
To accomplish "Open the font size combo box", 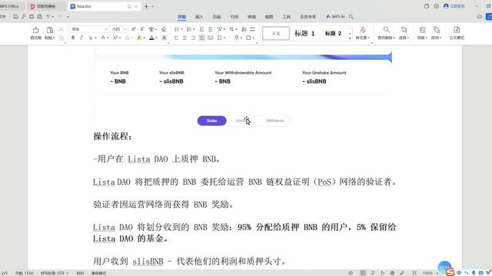I will (119, 29).
